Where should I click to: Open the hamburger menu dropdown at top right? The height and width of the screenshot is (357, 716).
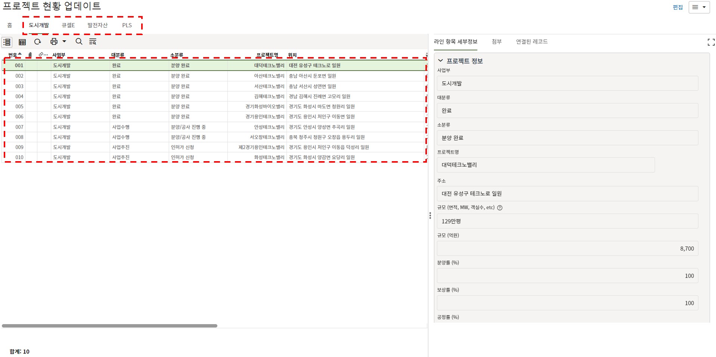click(x=699, y=7)
